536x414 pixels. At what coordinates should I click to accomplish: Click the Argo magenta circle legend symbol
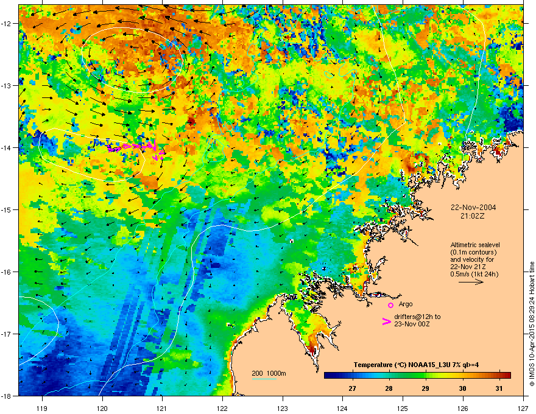390,305
